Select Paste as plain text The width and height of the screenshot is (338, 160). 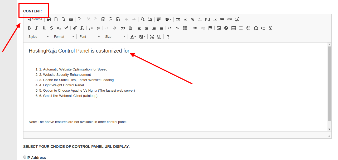[x=111, y=19]
